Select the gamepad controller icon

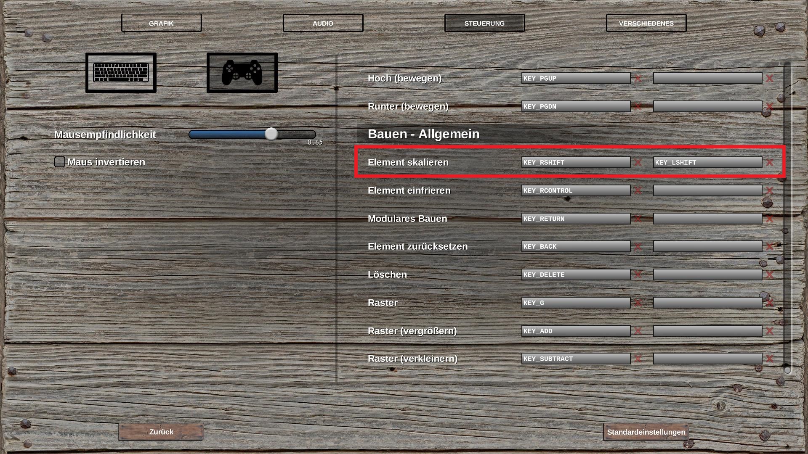(x=242, y=73)
